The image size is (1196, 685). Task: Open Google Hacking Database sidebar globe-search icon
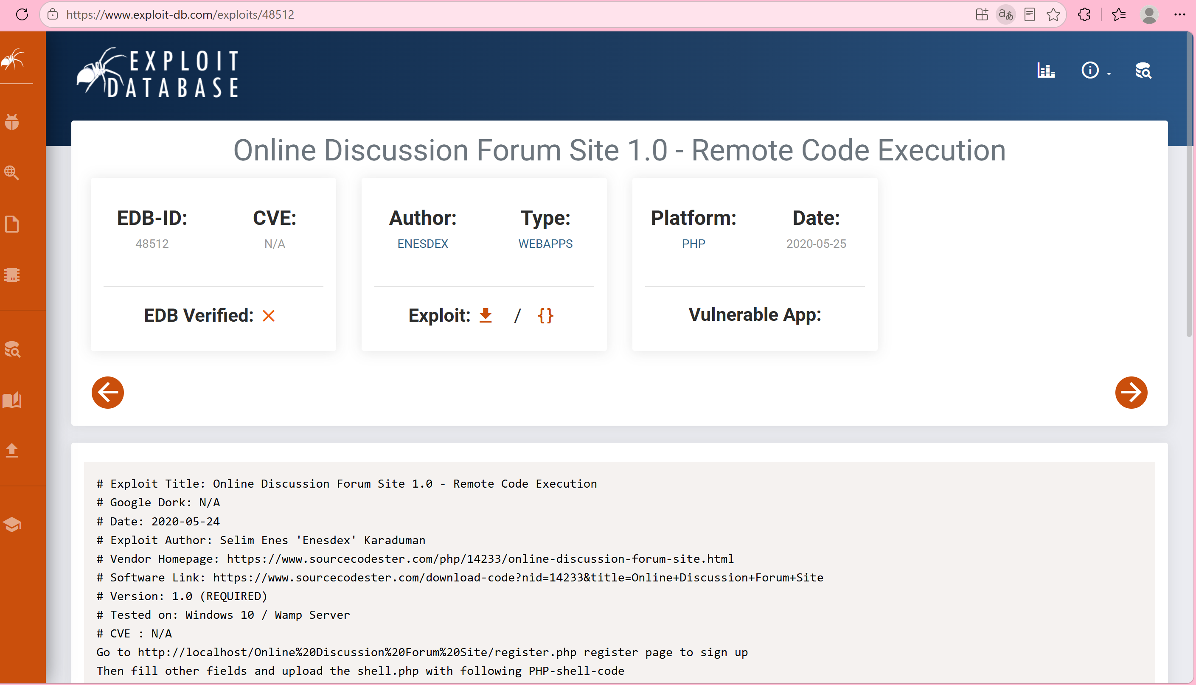point(12,173)
